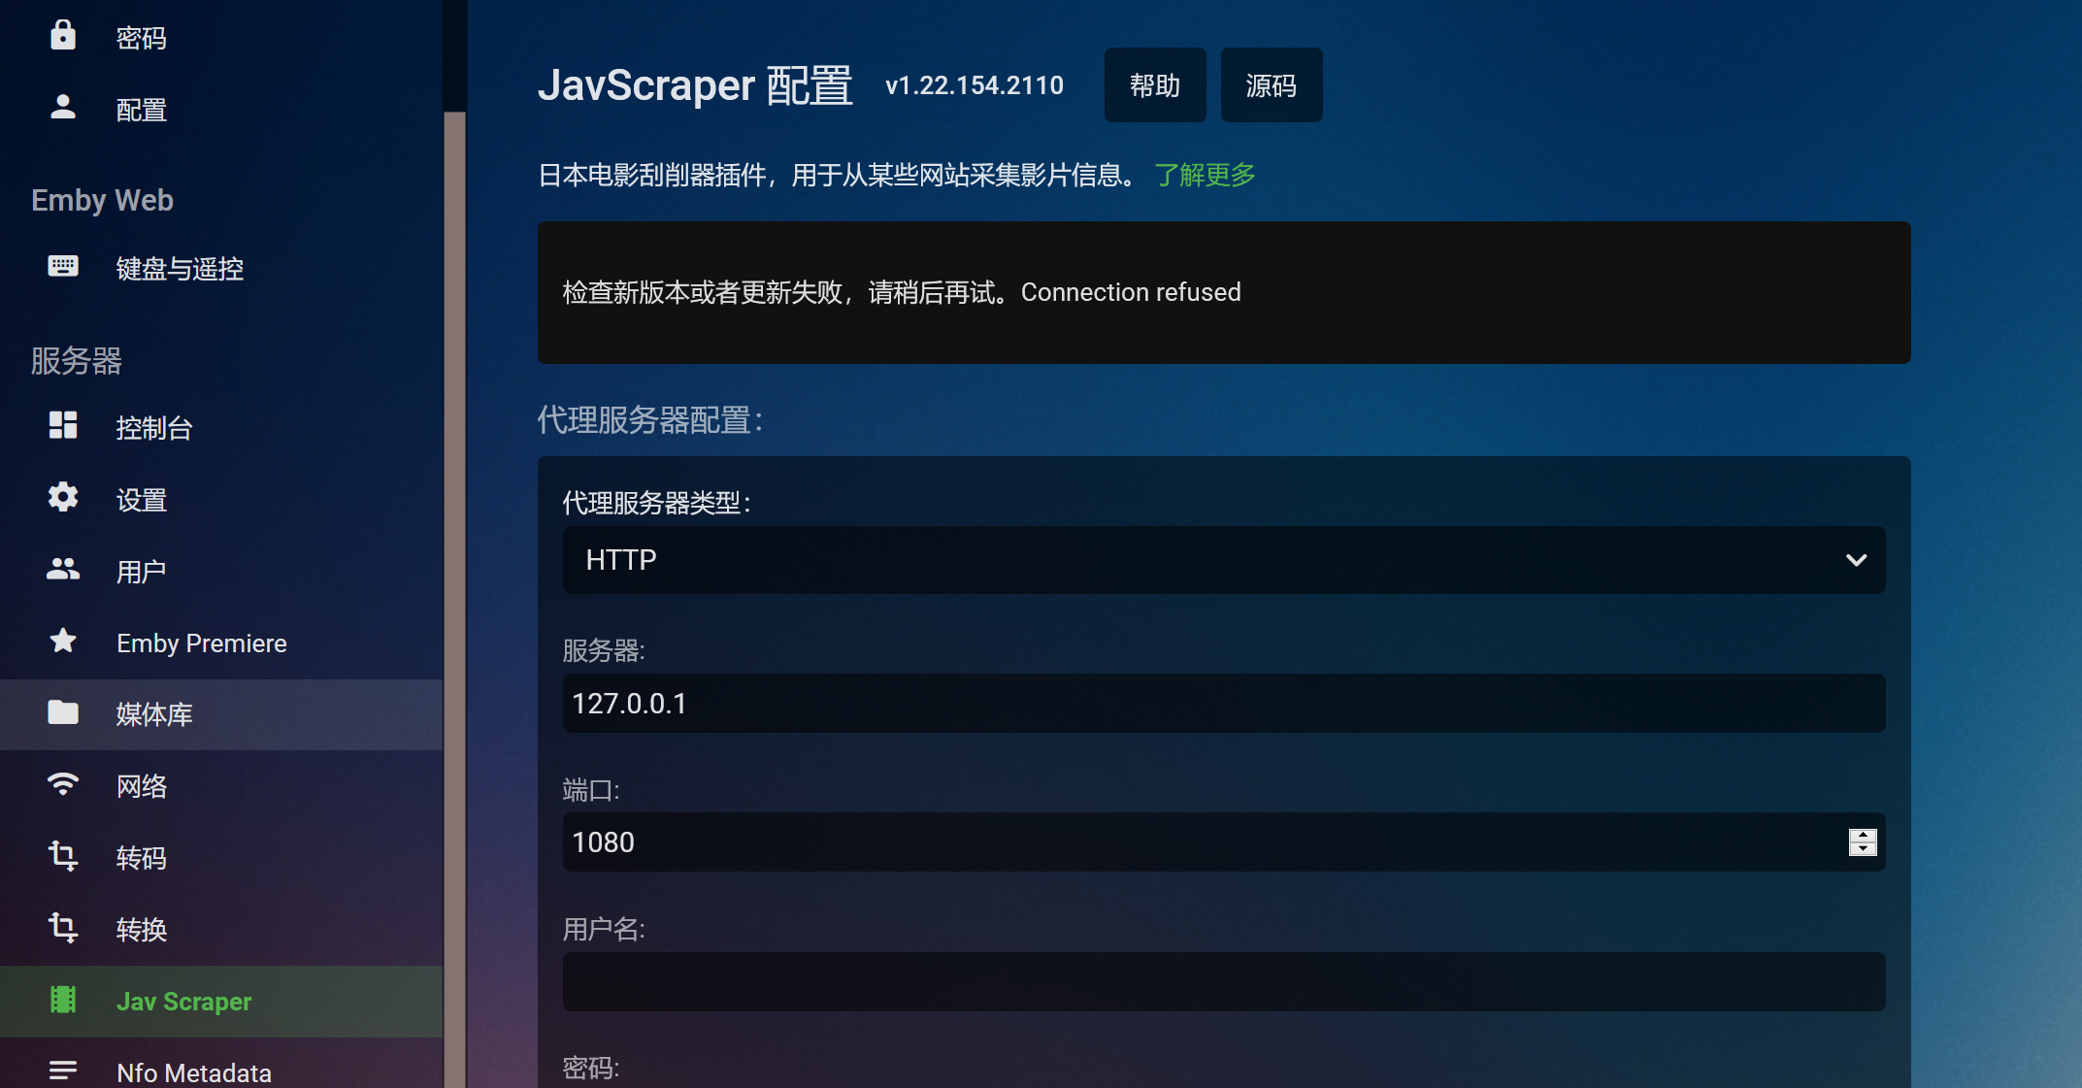Expand proxy type selector chevron

pos(1857,560)
